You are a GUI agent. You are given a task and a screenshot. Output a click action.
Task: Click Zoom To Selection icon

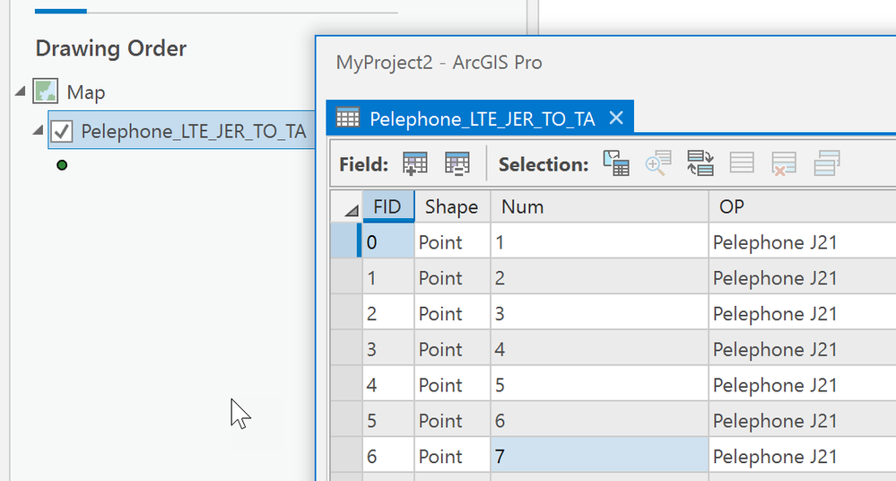[x=658, y=163]
